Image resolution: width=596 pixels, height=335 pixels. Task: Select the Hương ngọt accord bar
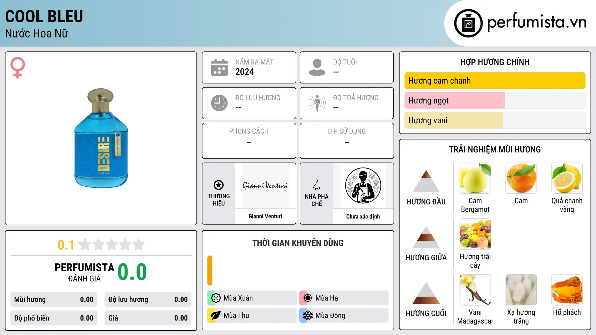pyautogui.click(x=495, y=100)
